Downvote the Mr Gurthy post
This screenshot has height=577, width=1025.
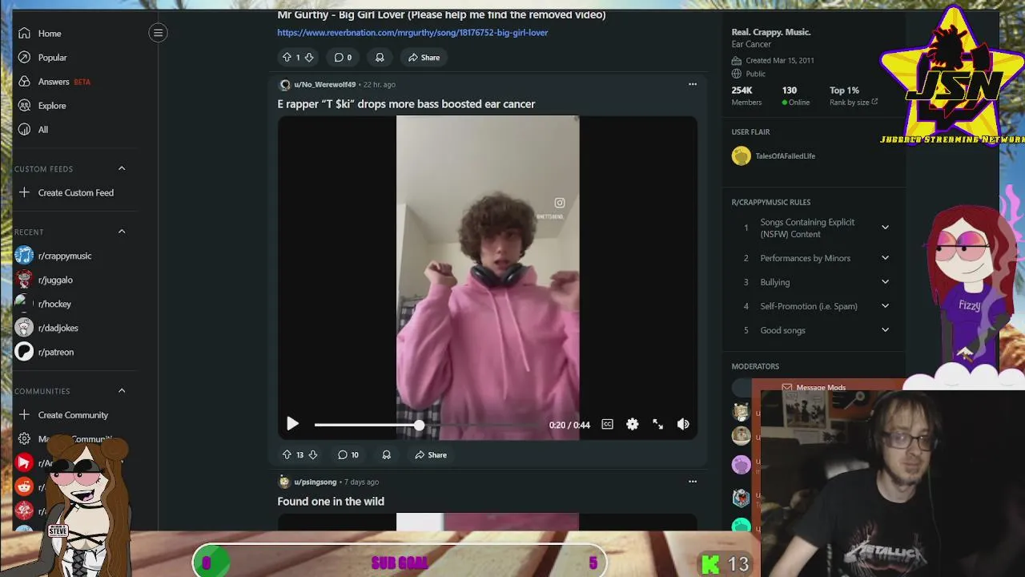click(309, 57)
